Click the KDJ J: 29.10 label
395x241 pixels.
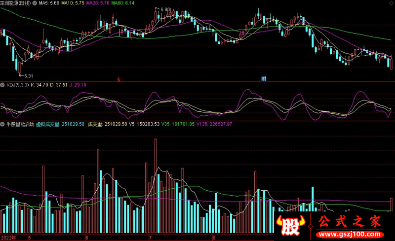[x=78, y=85]
